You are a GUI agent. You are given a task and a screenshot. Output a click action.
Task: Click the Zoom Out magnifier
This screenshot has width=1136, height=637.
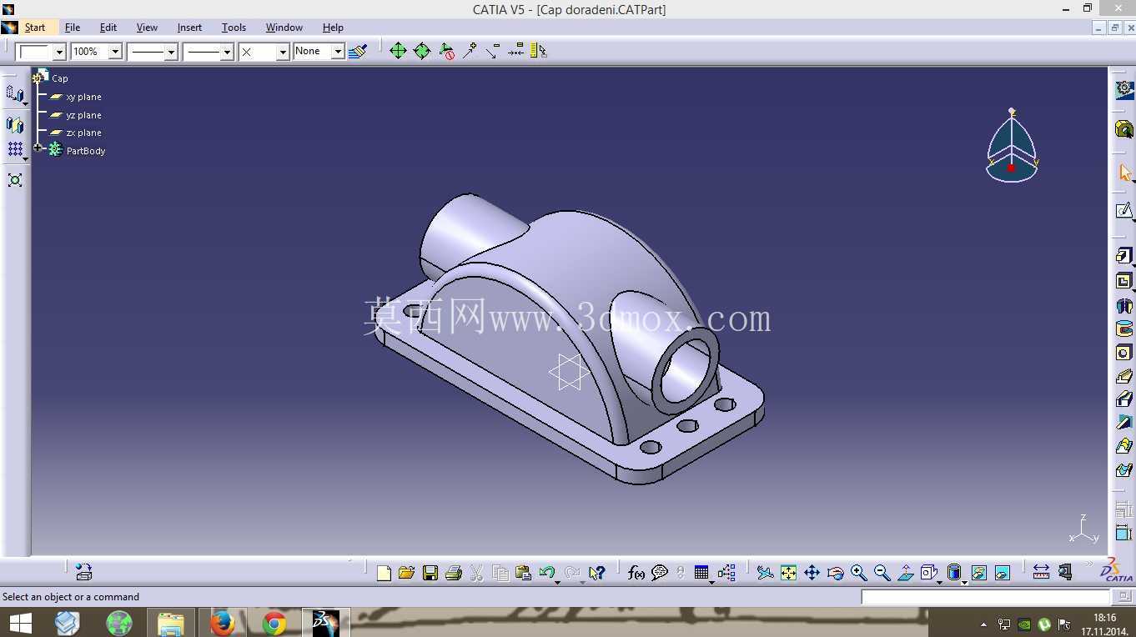click(882, 573)
